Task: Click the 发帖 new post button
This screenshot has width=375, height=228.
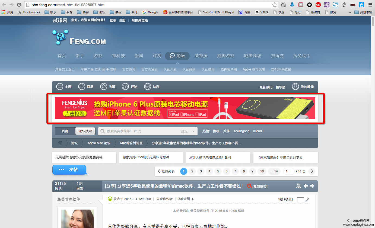Action: point(69,170)
